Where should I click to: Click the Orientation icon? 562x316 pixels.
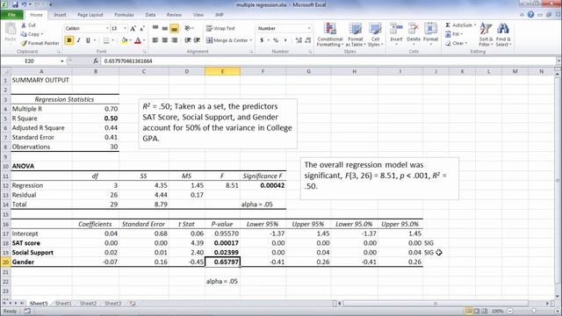pos(188,28)
